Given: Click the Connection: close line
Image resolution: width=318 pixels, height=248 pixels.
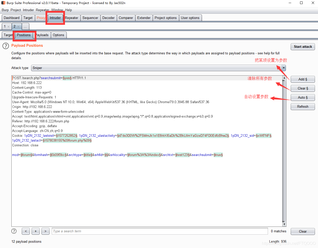Looking at the screenshot, I should pyautogui.click(x=25, y=145).
